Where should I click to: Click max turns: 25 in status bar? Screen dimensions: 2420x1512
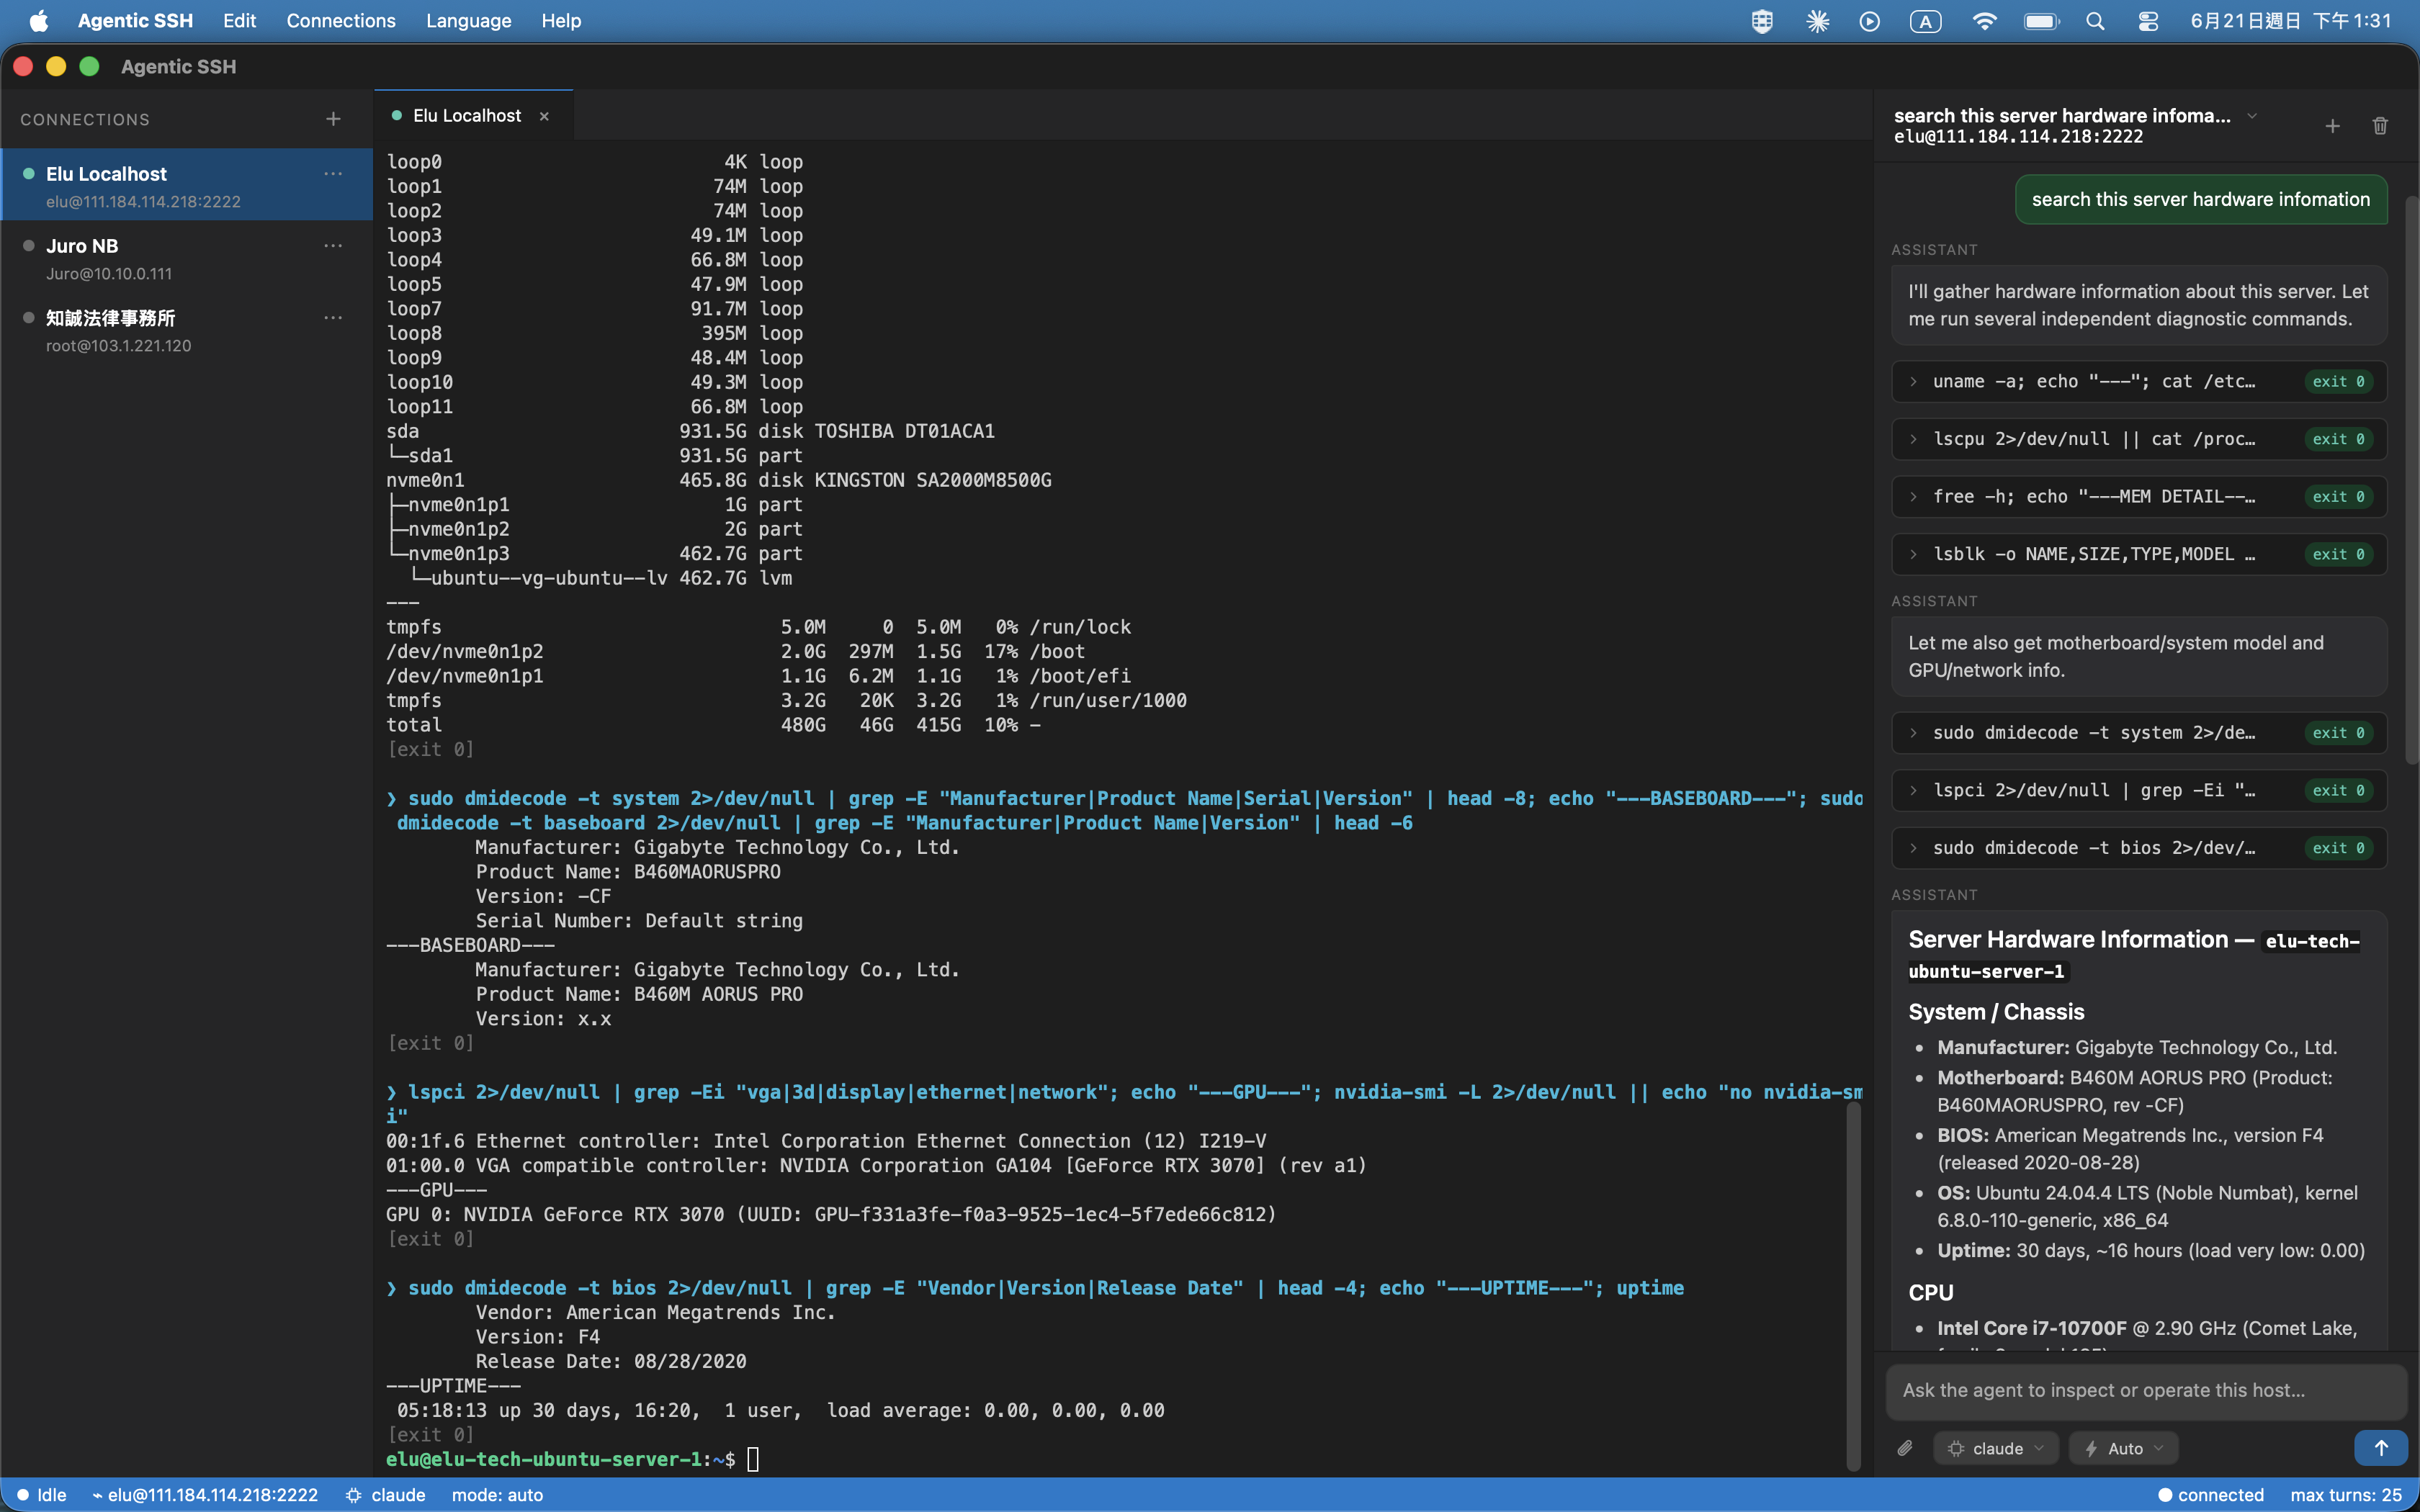pyautogui.click(x=2346, y=1495)
